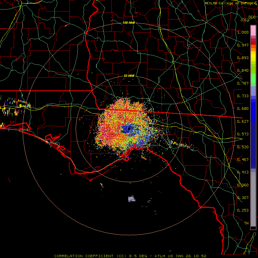Click the gray echo patch over the Gulf
This screenshot has height=258, width=258.
pos(132,199)
